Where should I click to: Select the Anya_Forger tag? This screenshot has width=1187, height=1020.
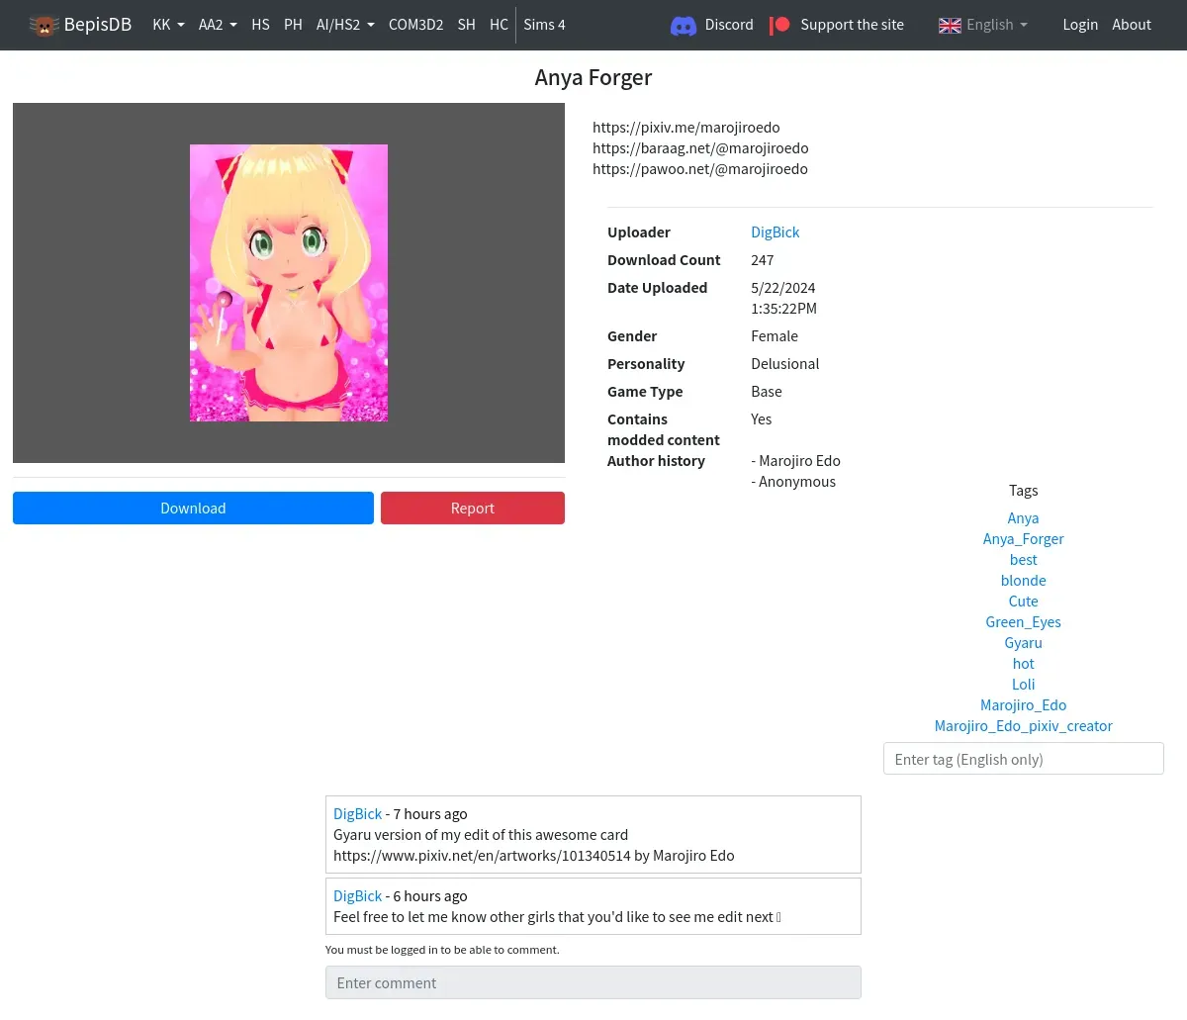[x=1023, y=539]
